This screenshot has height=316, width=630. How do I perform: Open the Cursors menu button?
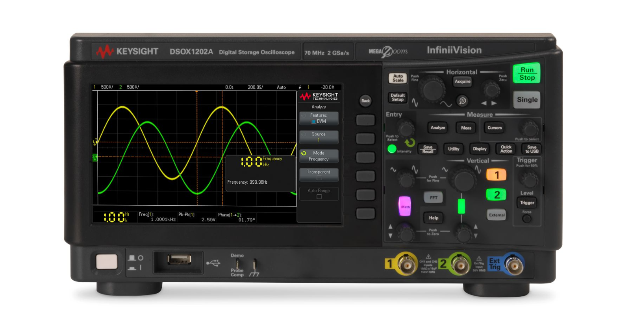tap(495, 128)
